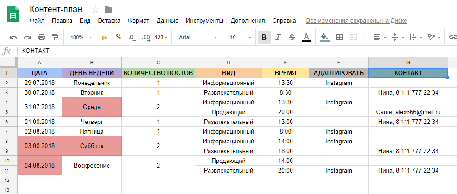Screen dimensions: 457x194
Task: Toggle bold formatting
Action: click(x=264, y=37)
